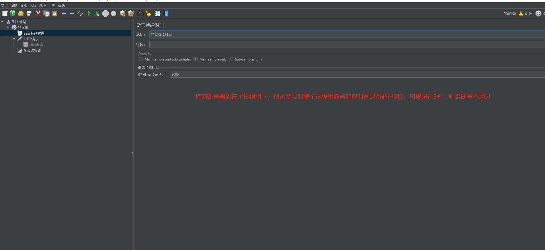545x250 pixels.
Task: Click the duration field showing 3000
Action: point(358,75)
